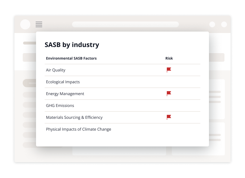Select the Air Quality row label
Screen dimensions: 245x178
pos(55,70)
